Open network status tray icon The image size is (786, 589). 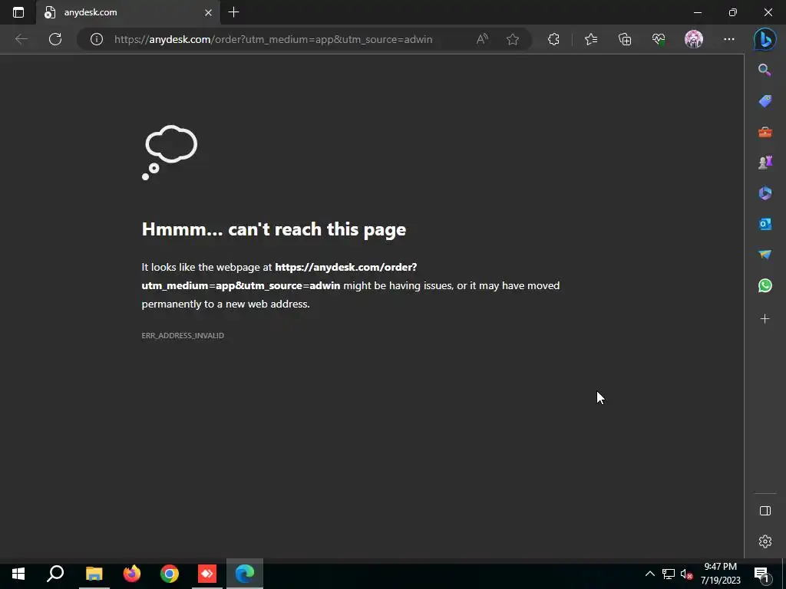(x=669, y=574)
